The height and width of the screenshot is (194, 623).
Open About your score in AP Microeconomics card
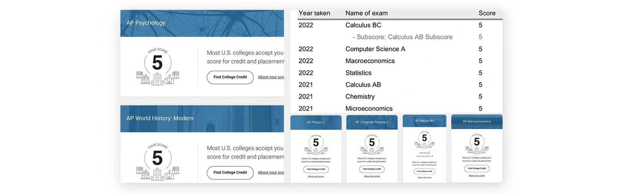[x=477, y=176]
